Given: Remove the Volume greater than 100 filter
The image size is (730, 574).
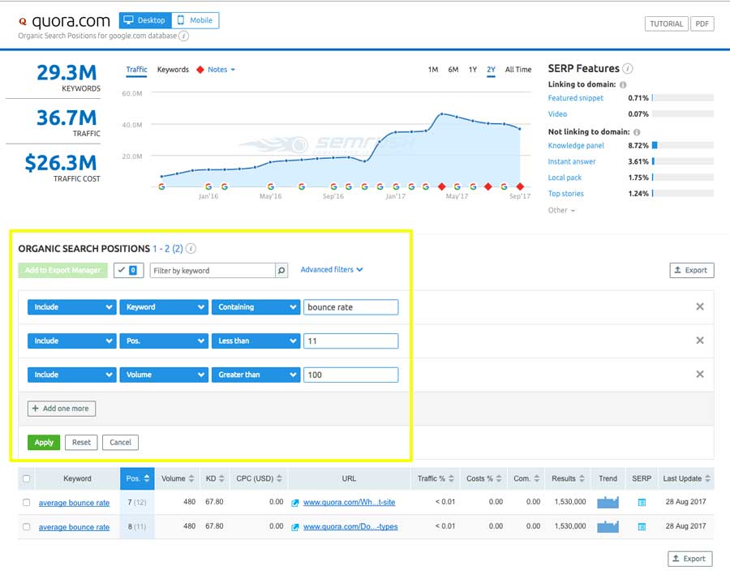Looking at the screenshot, I should coord(699,375).
